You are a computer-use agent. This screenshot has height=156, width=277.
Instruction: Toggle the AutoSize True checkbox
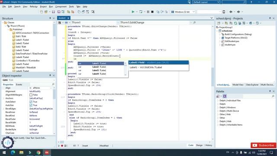[x=31, y=105]
